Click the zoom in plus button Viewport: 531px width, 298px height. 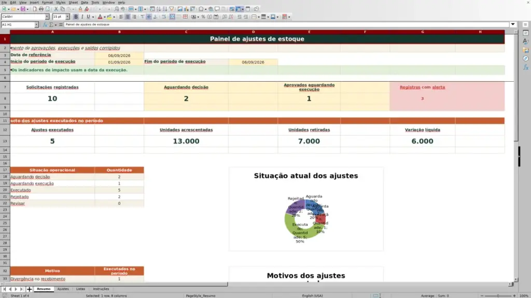[514, 296]
